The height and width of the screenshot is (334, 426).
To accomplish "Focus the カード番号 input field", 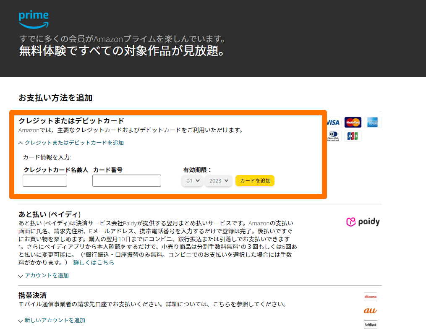I will [127, 180].
